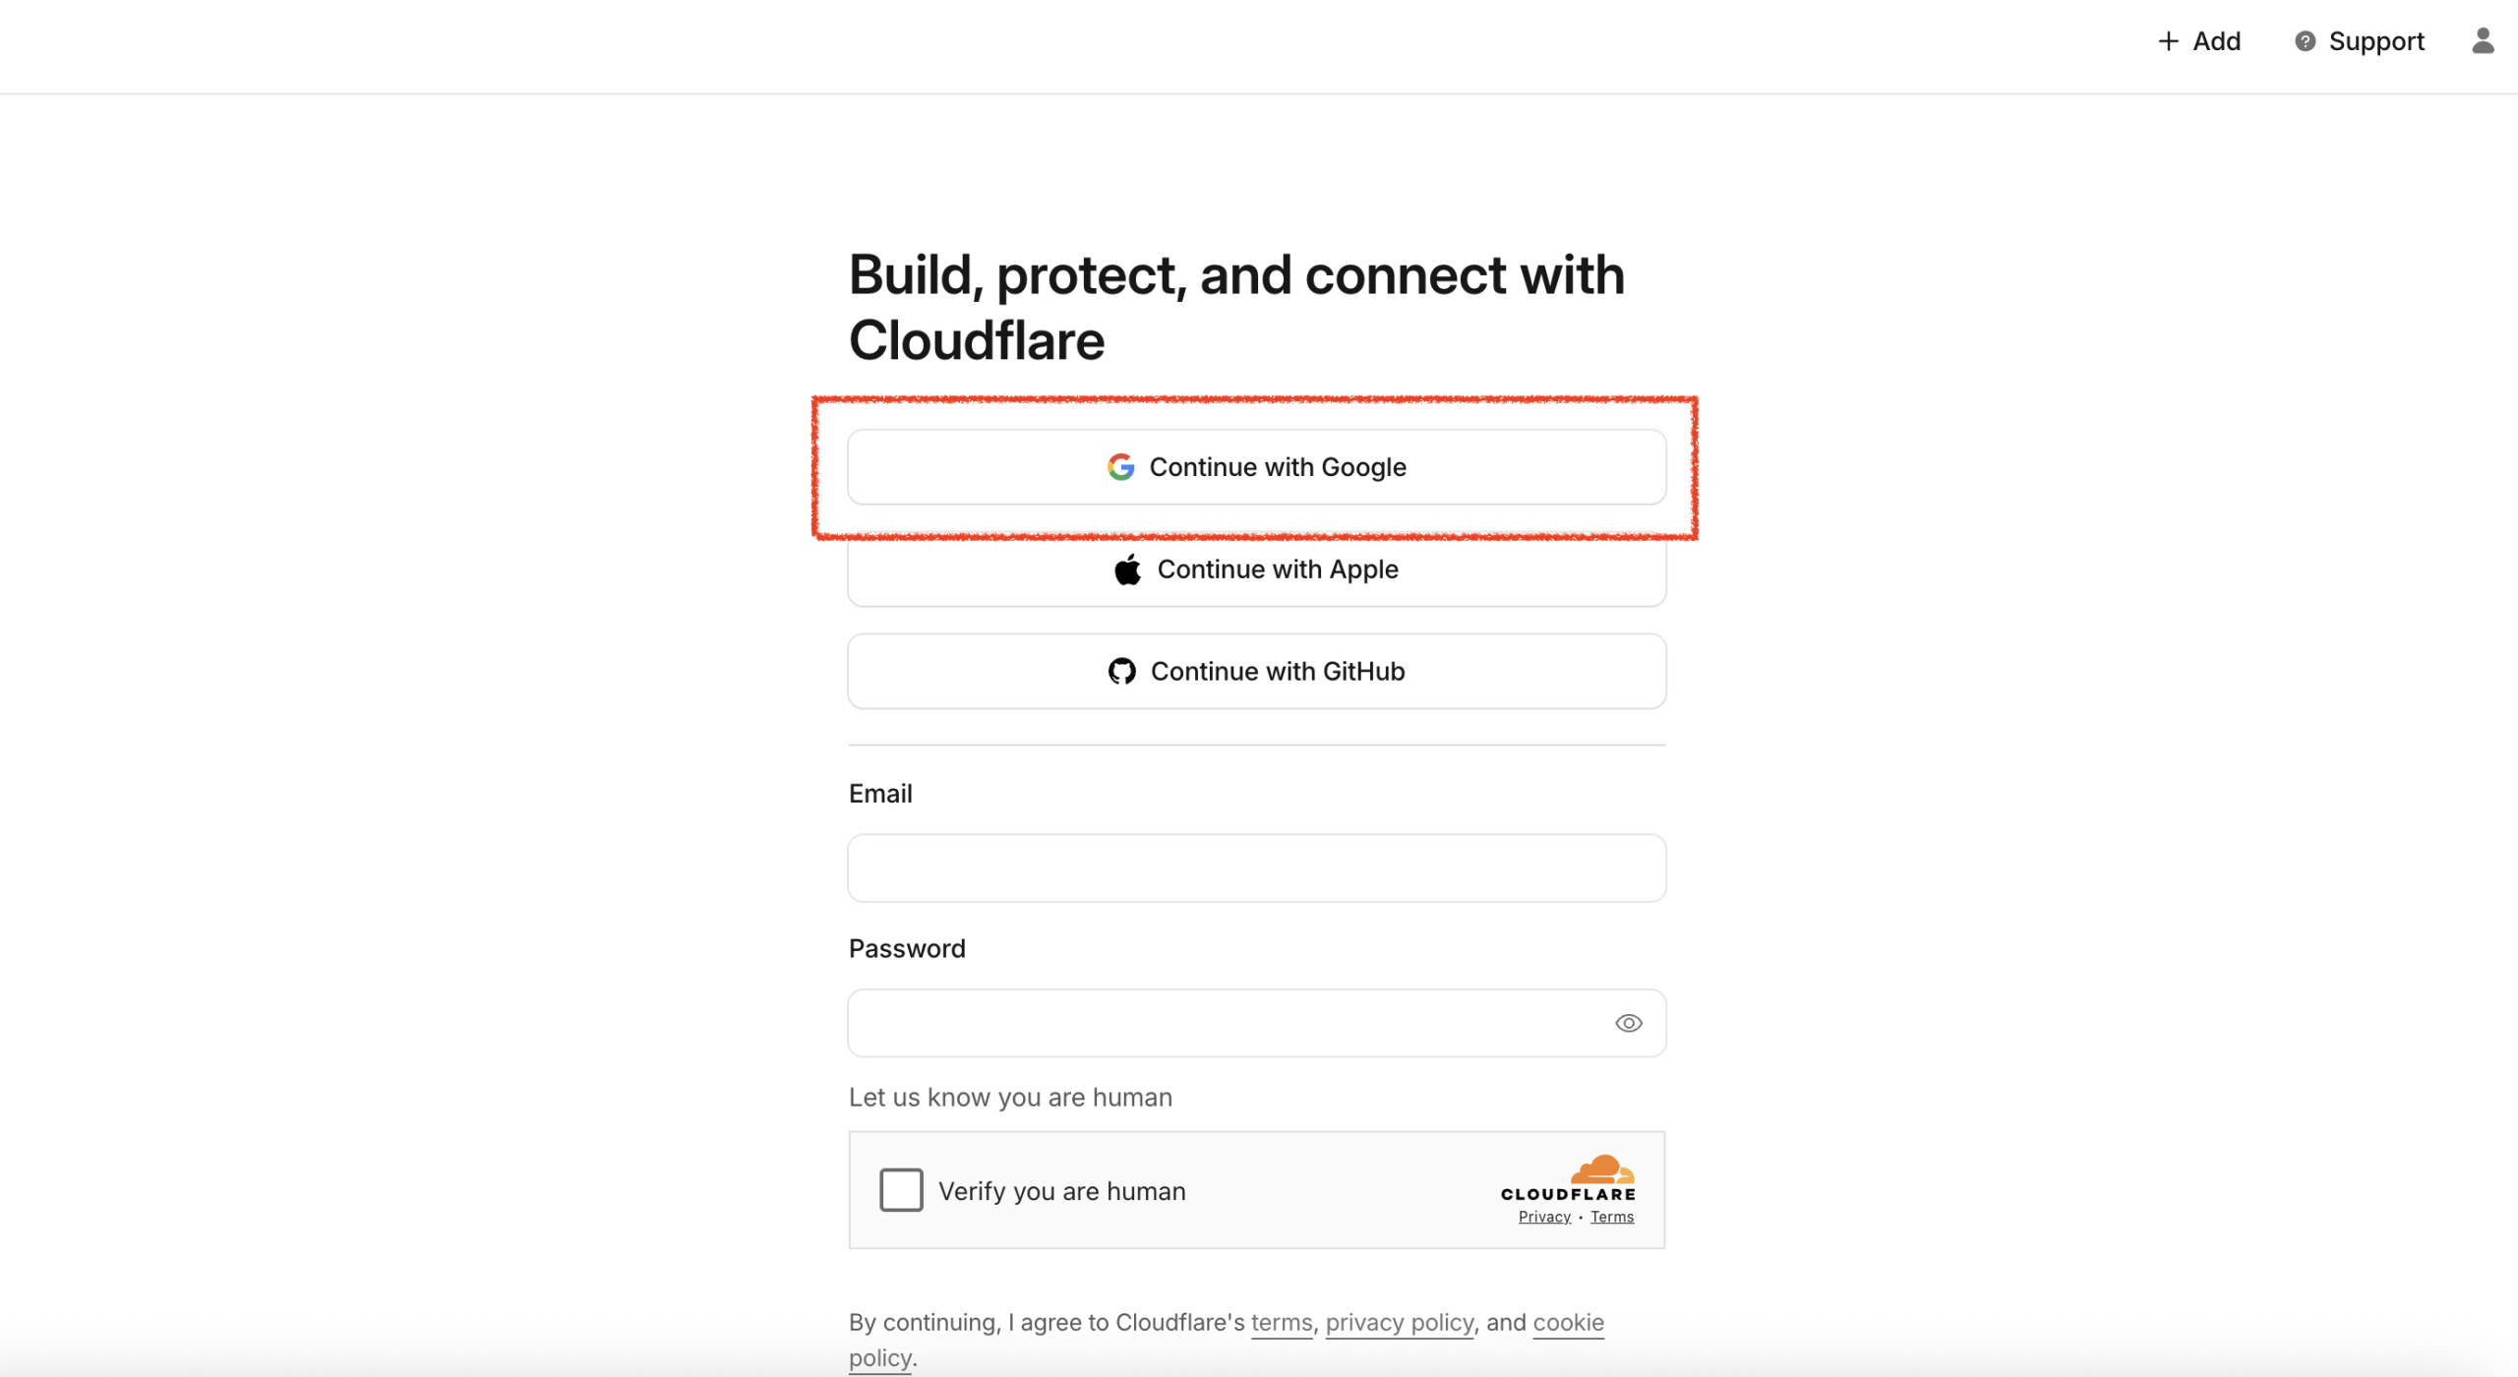Image resolution: width=2518 pixels, height=1377 pixels.
Task: Click the GitHub octocat icon
Action: click(1121, 671)
